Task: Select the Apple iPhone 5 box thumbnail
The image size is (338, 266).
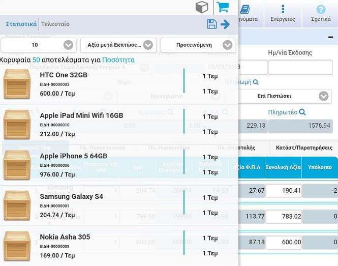Action: coord(17,165)
